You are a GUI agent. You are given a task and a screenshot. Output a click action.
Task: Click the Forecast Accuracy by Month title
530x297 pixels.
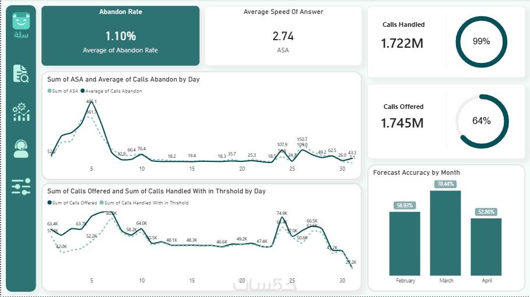click(x=416, y=172)
